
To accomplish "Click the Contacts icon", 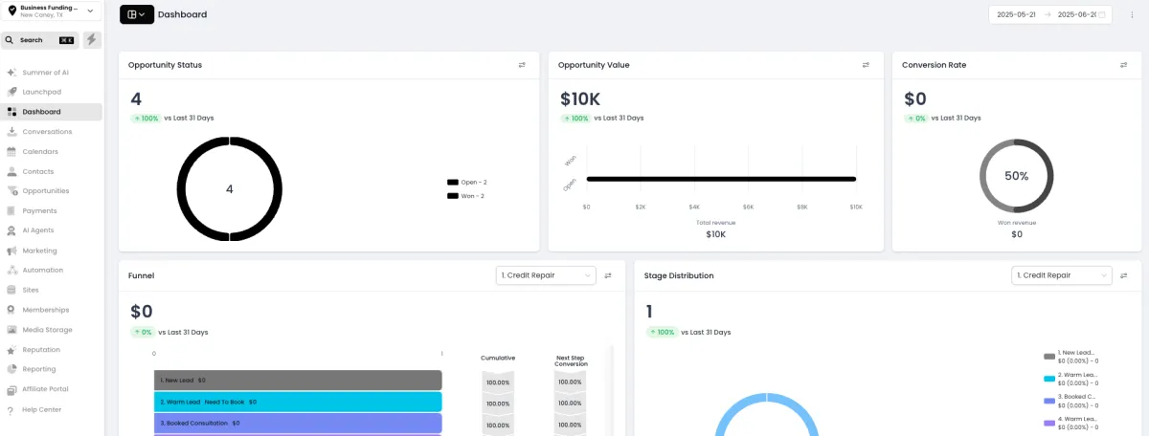I will coord(11,171).
